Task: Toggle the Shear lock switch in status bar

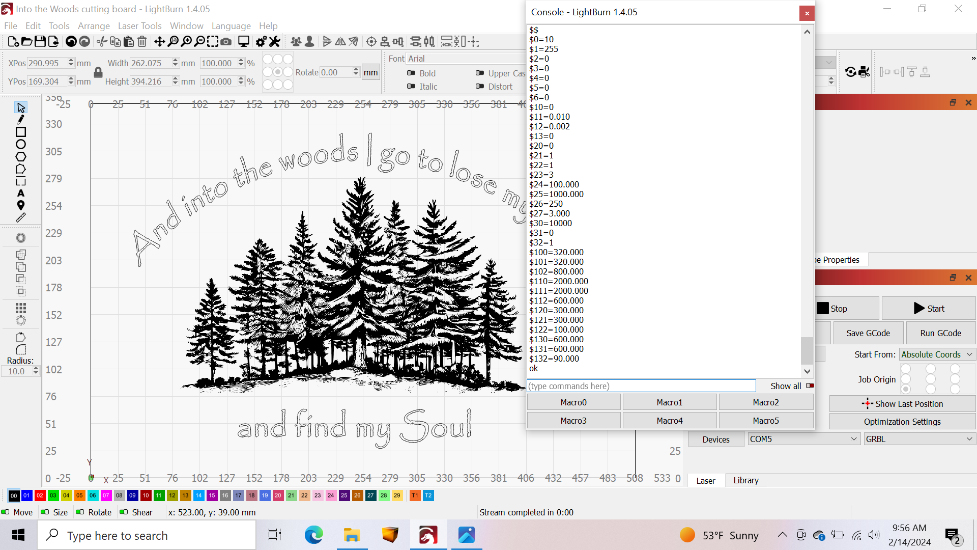Action: click(124, 512)
